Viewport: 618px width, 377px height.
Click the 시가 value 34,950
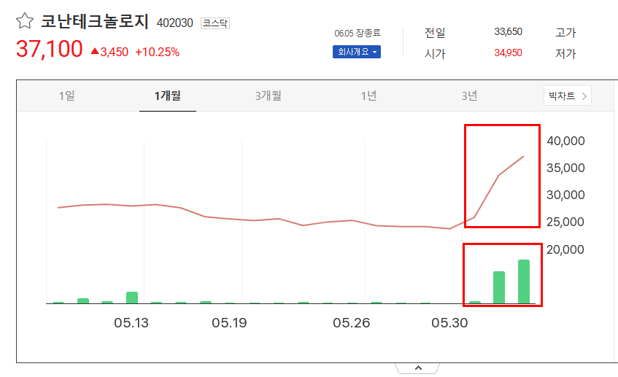(x=508, y=53)
